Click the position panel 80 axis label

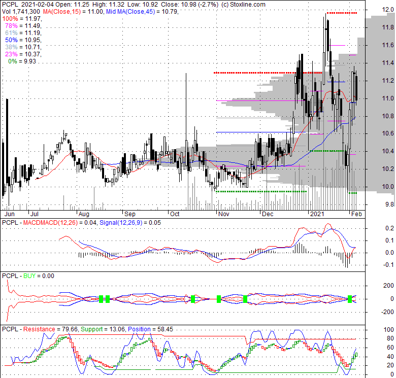coord(390,338)
